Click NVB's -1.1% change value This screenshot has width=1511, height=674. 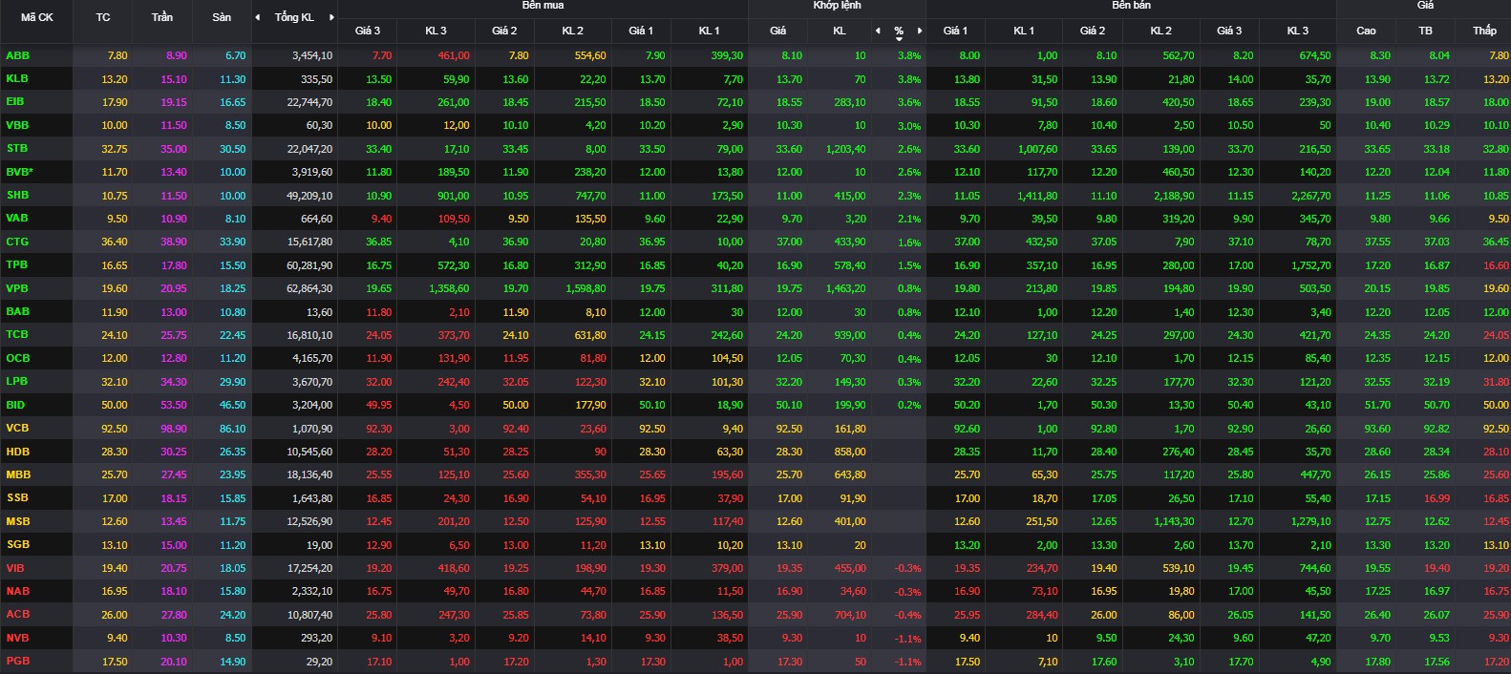908,639
